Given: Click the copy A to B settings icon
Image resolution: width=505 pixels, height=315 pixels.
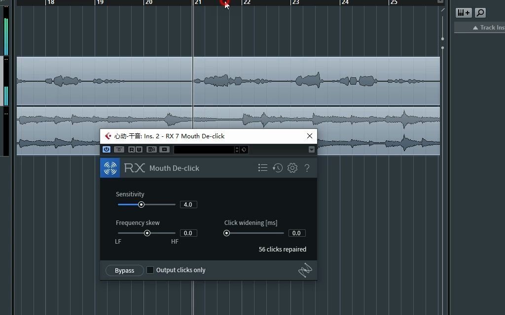Looking at the screenshot, I should (164, 150).
